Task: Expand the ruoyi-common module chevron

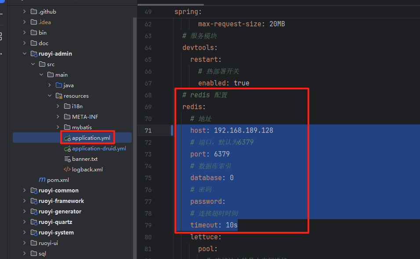Action: [x=24, y=190]
